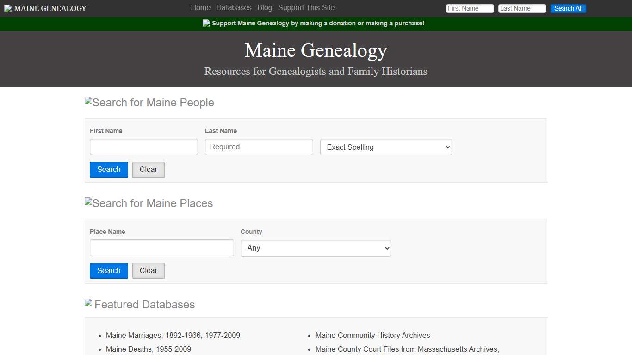Click the Search All button
The width and height of the screenshot is (632, 355).
pos(568,8)
